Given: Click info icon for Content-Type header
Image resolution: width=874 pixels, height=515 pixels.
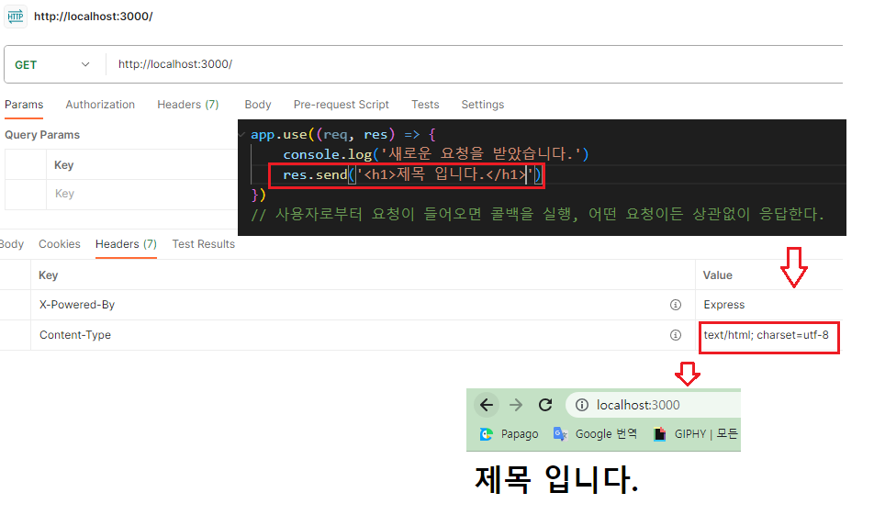Looking at the screenshot, I should point(676,335).
